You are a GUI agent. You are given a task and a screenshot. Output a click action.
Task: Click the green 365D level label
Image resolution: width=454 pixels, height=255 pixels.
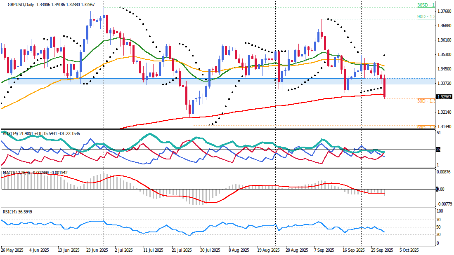tap(426, 5)
